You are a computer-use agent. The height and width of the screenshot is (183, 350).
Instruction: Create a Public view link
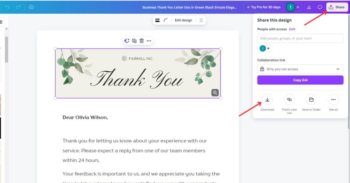[x=289, y=100]
